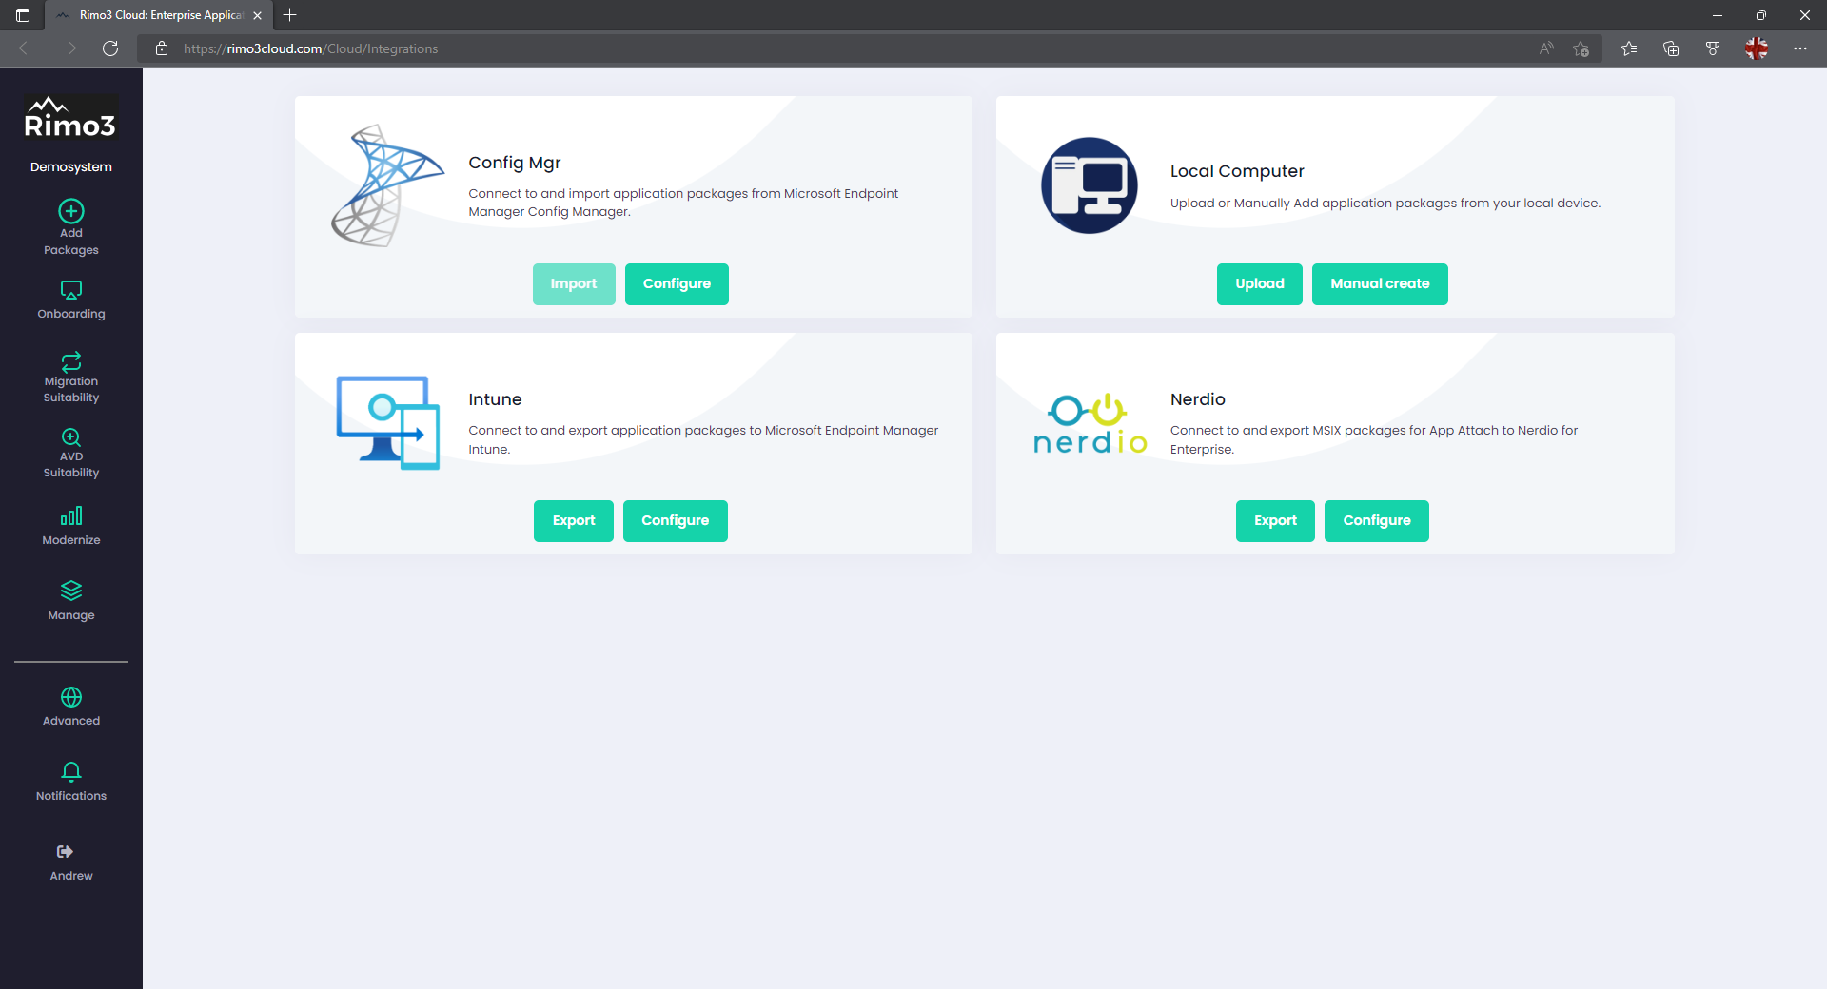1827x989 pixels.
Task: Open the browser rewards icon
Action: [1713, 48]
